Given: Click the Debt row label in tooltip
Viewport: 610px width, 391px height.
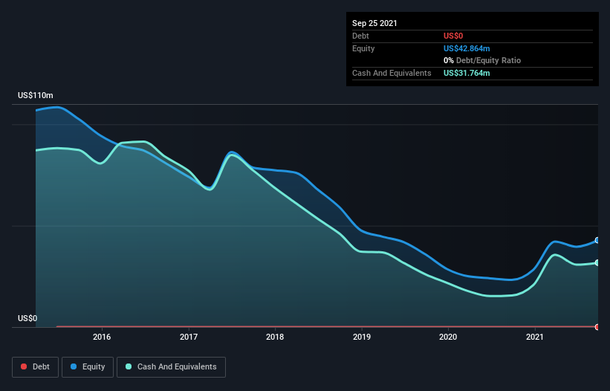Looking at the screenshot, I should 360,36.
